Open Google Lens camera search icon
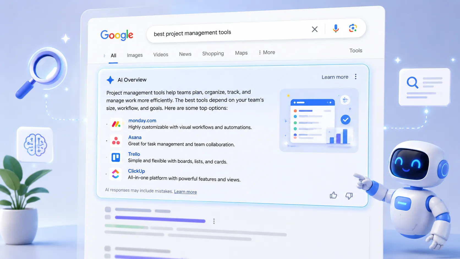 (353, 28)
